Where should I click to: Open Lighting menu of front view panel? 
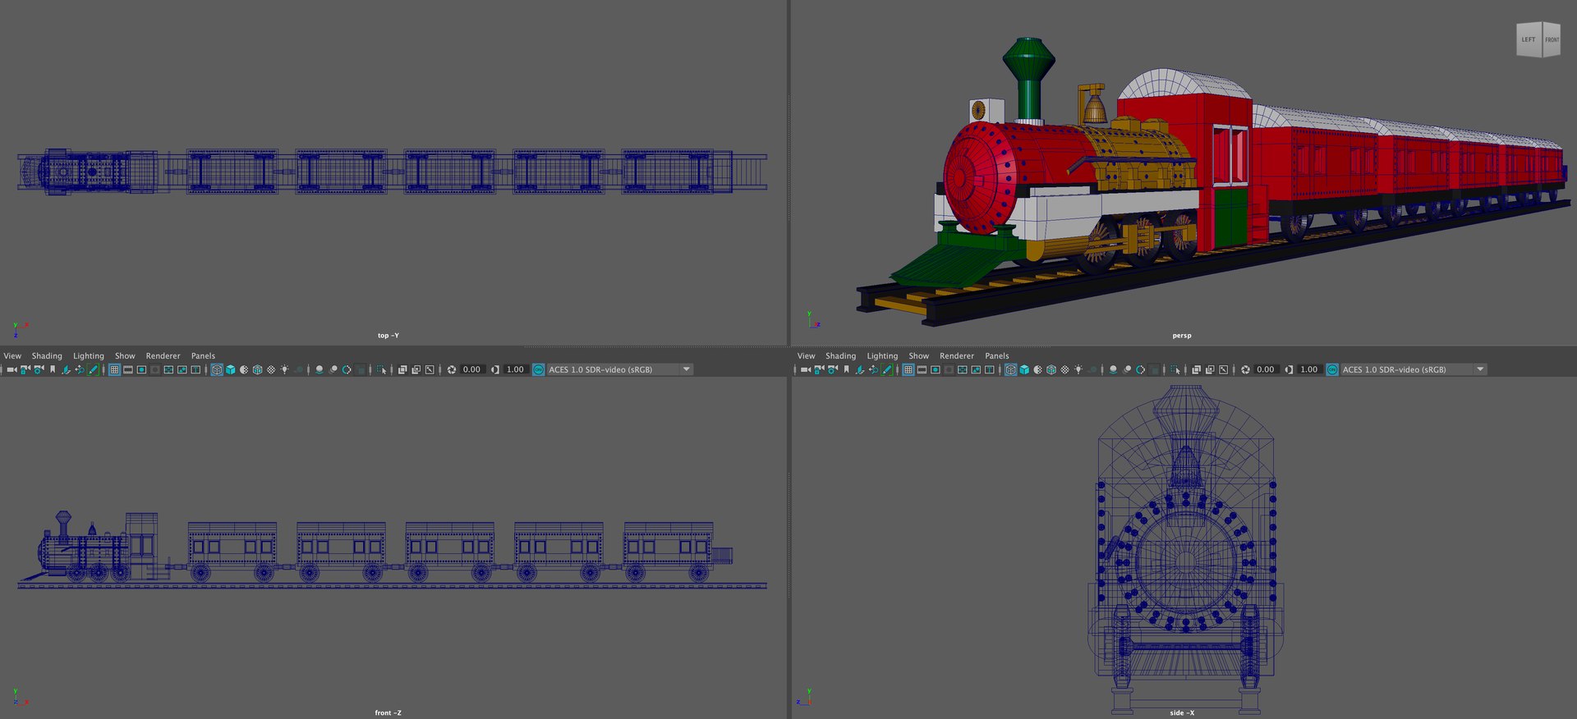click(x=89, y=356)
